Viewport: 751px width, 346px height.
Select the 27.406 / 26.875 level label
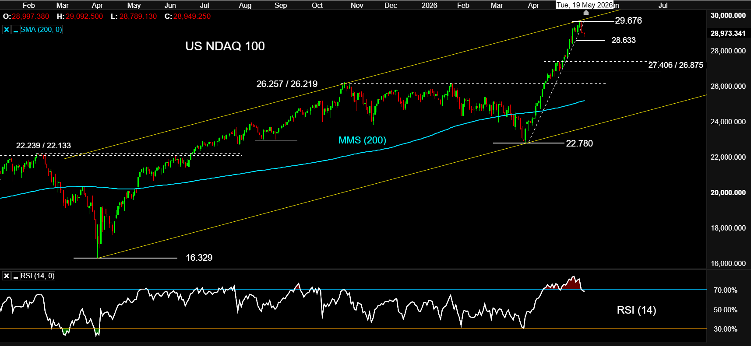676,65
